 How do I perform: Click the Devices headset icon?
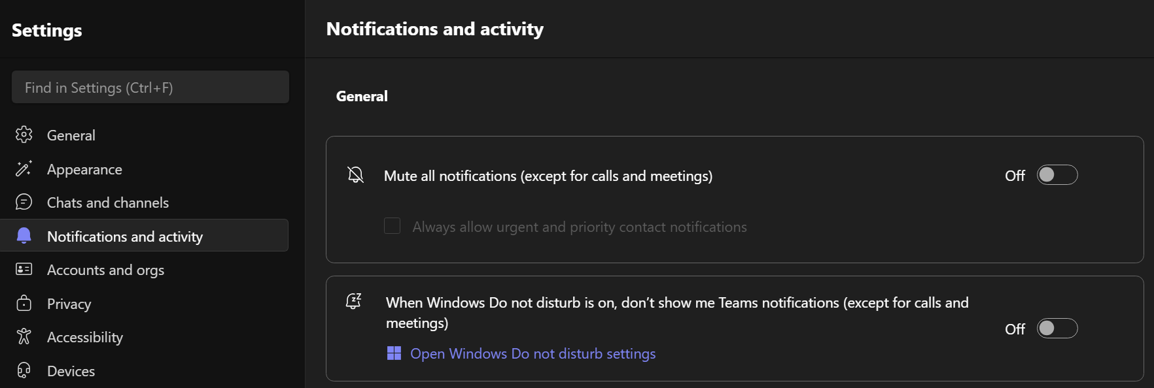point(24,371)
